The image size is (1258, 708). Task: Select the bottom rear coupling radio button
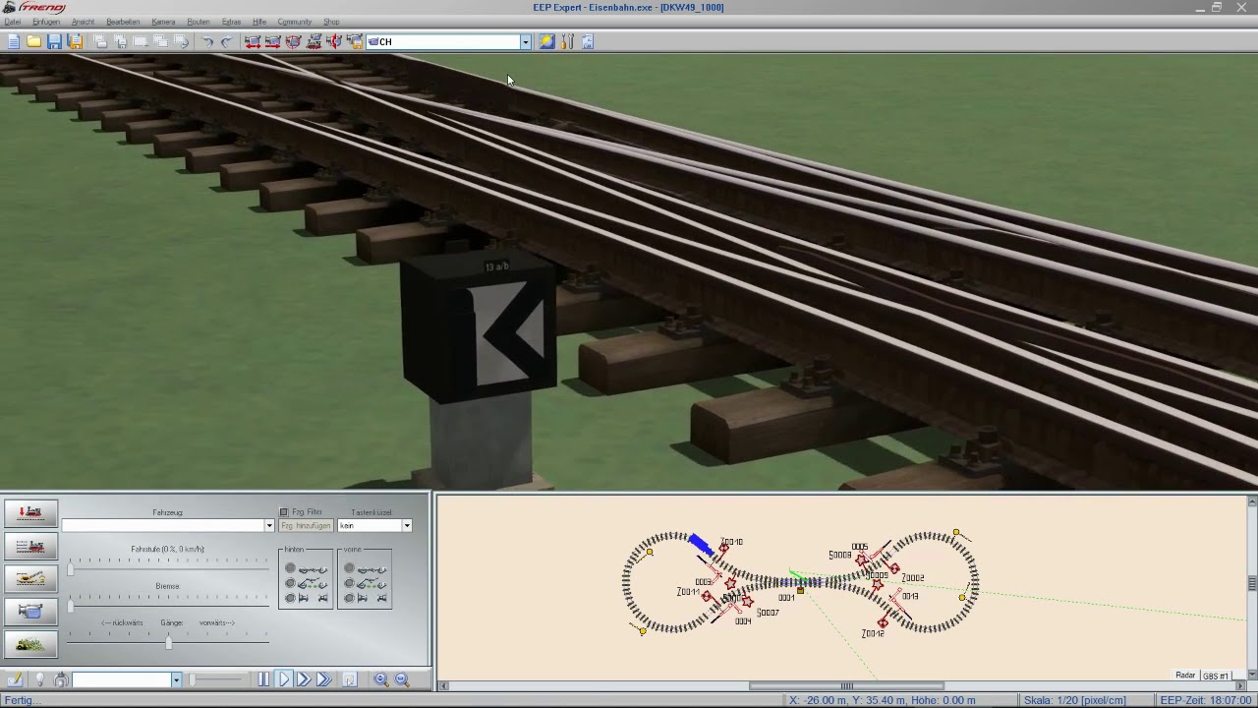(x=290, y=597)
